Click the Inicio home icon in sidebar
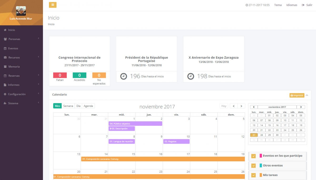316x180 pixels. click(5, 30)
